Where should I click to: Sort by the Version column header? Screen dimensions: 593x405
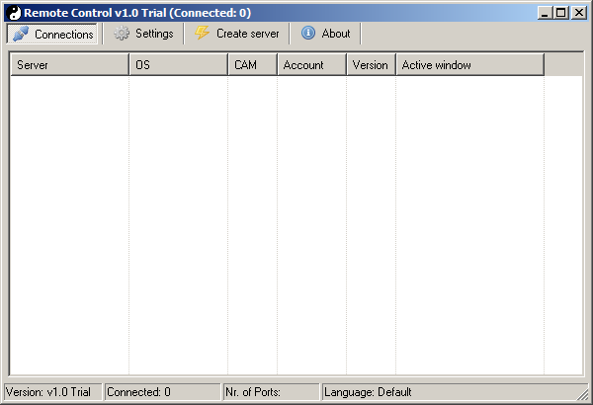[371, 65]
